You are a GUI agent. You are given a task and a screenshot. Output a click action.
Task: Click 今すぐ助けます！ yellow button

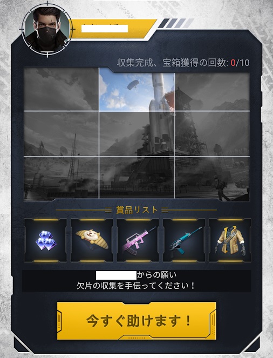click(x=136, y=321)
